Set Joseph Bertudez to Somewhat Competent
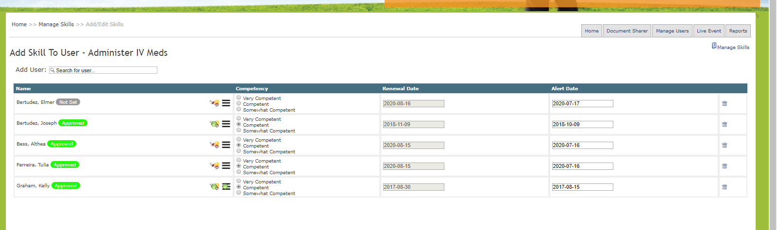This screenshot has height=230, width=777. pos(238,130)
